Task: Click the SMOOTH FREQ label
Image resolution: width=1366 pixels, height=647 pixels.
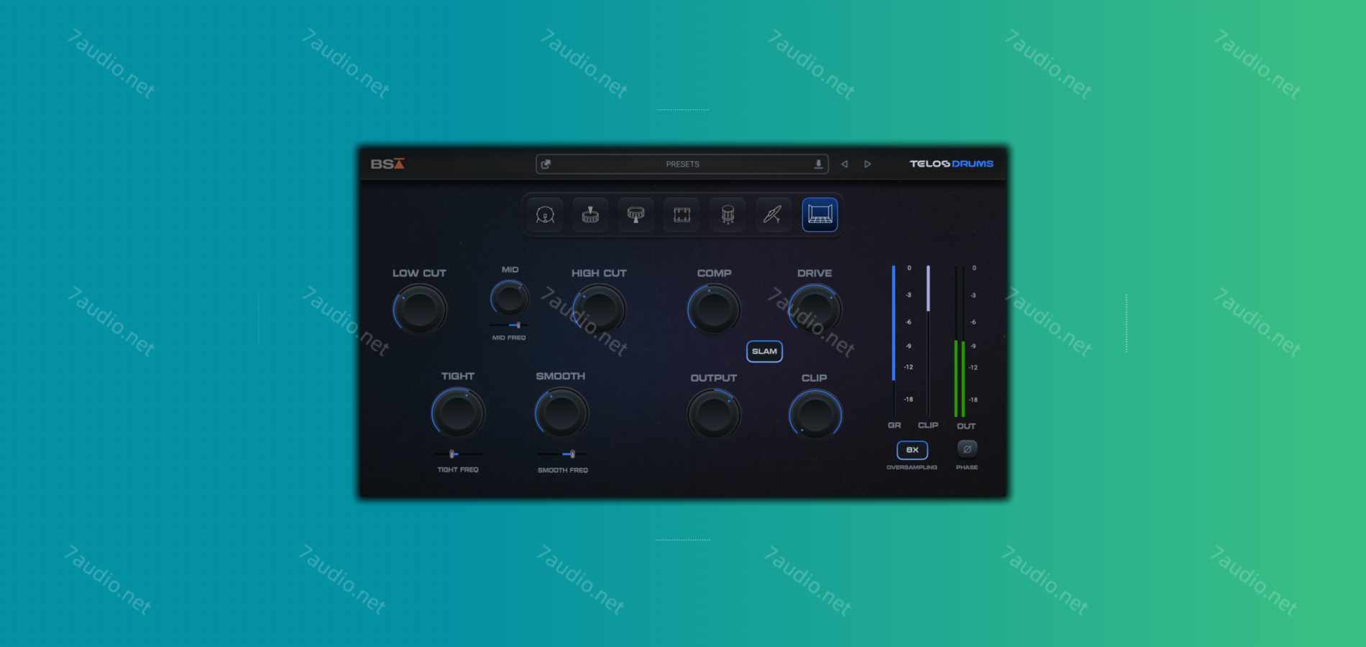Action: [x=563, y=470]
